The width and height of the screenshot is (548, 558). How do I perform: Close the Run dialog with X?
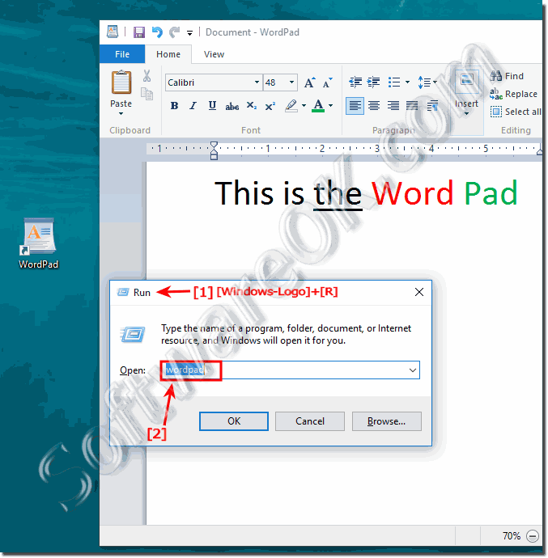[x=419, y=292]
